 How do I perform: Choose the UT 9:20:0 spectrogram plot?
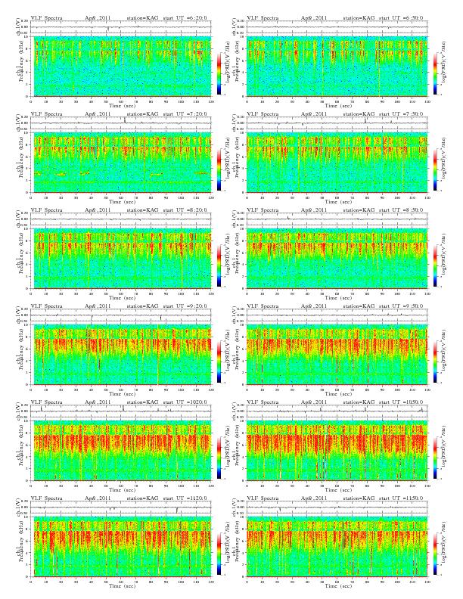pos(121,355)
